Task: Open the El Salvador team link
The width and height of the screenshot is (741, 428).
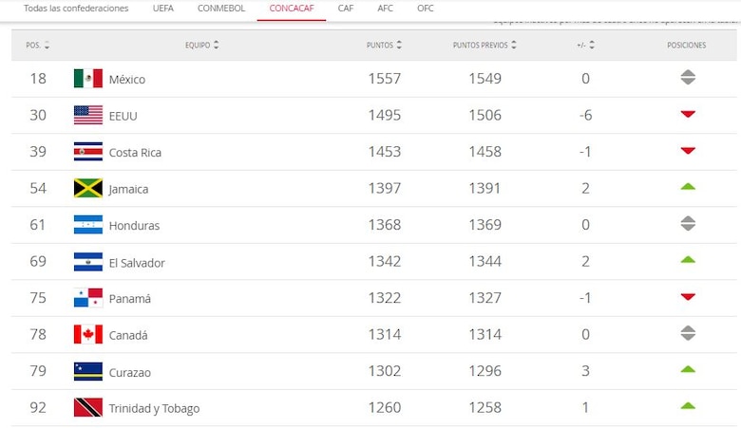Action: (137, 262)
